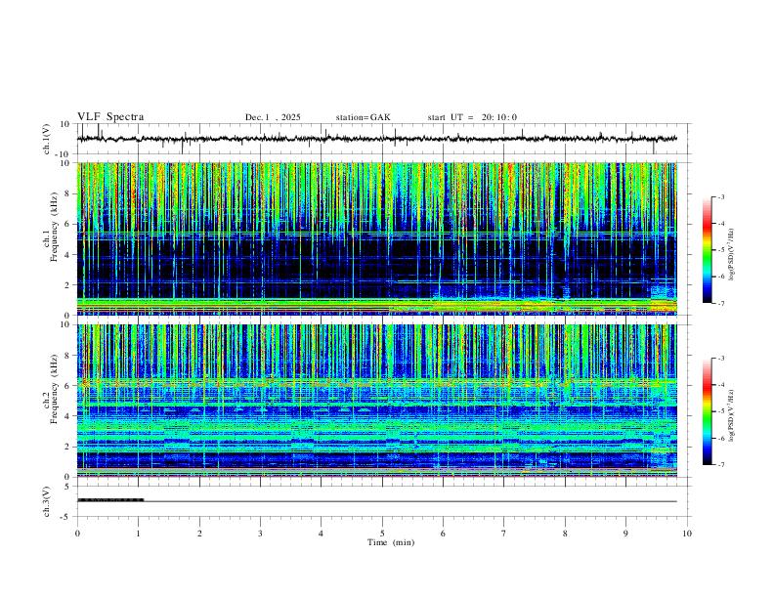Click inside the ch.2 spectrogram panel
This screenshot has width=774, height=598.
(377, 401)
